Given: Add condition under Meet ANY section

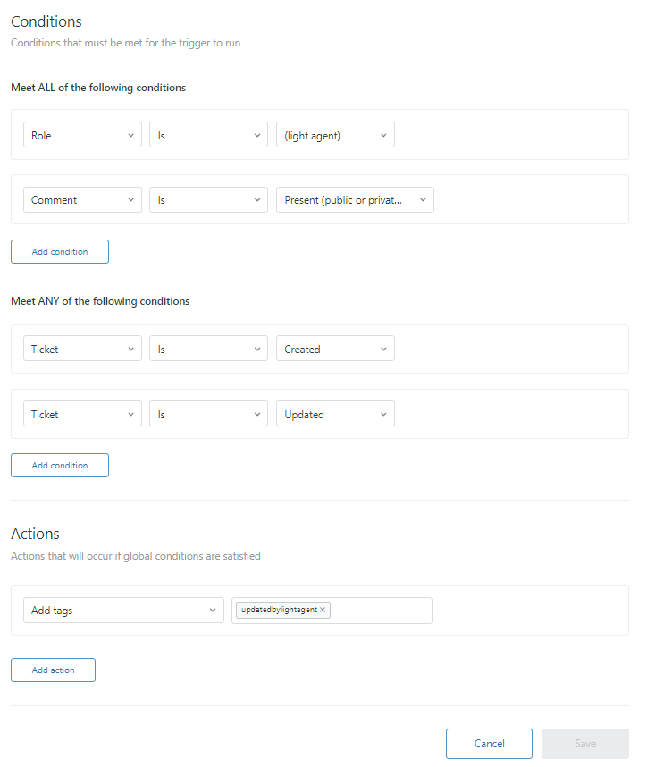Looking at the screenshot, I should 60,466.
